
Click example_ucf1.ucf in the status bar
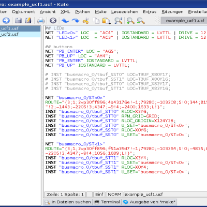tap(143, 195)
